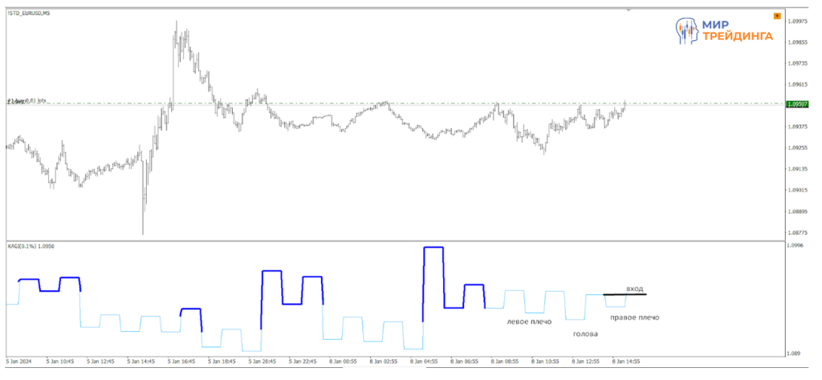Click the 1.0996 Kagi scale value
This screenshot has height=380, width=822.
coord(796,246)
